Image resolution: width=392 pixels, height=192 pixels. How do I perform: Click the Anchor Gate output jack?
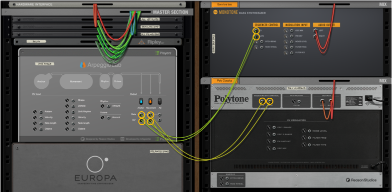coord(142,115)
